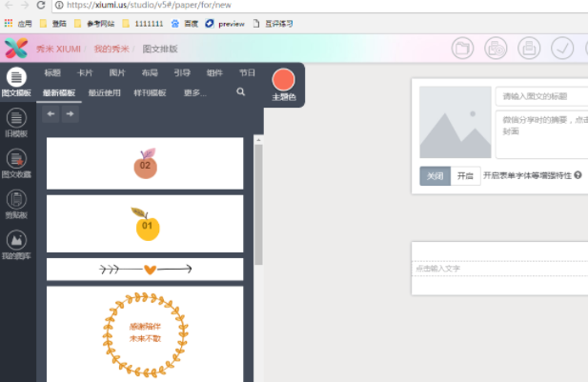588x382 pixels.
Task: Switch to the 最新模板 tab
Action: coord(59,92)
